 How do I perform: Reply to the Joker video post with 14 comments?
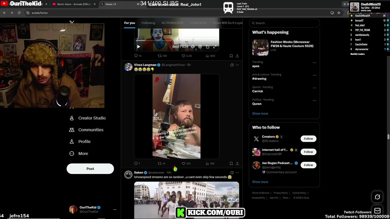tap(138, 56)
